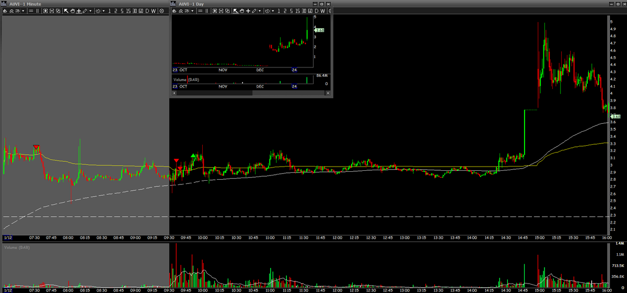Screen dimensions: 627x293
Task: Click the horizontal scrollbar thumb in 1 Day chart
Action: (x=288, y=93)
